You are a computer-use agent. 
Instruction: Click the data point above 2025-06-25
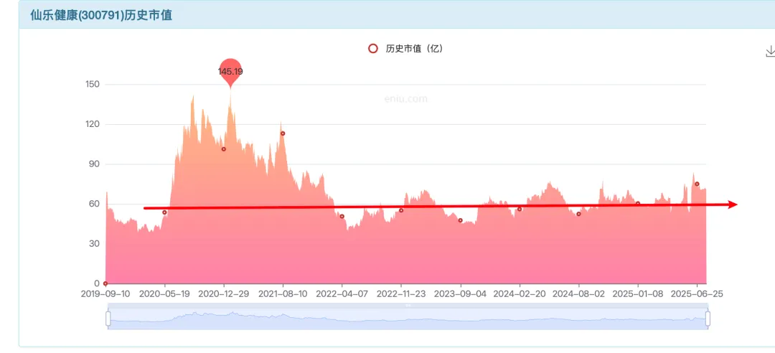(697, 184)
